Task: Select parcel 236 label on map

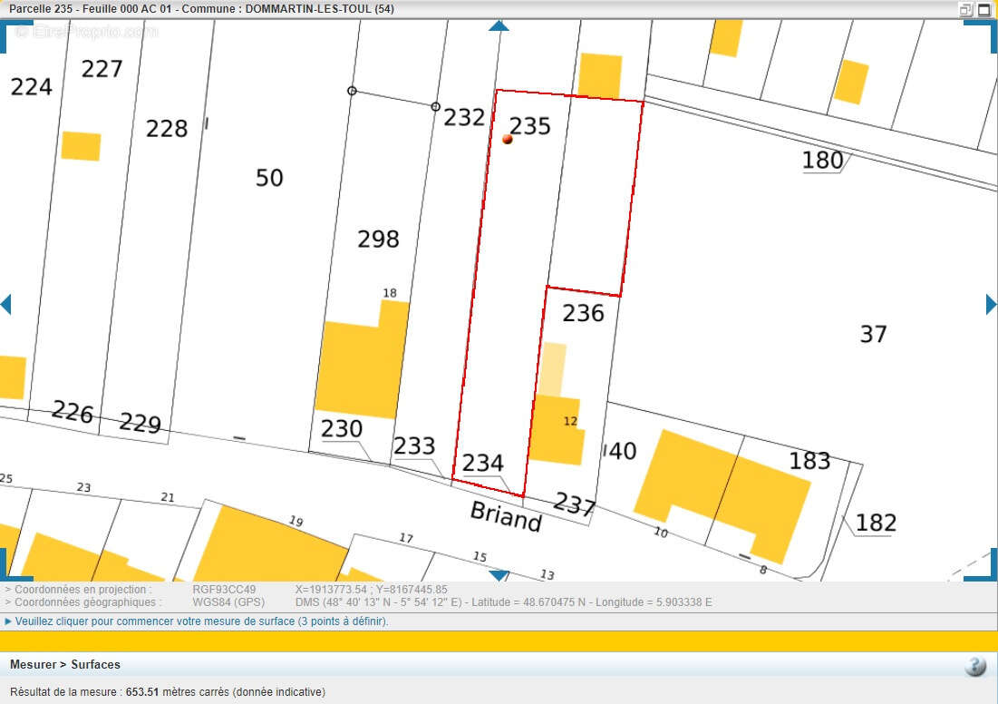Action: coord(583,313)
